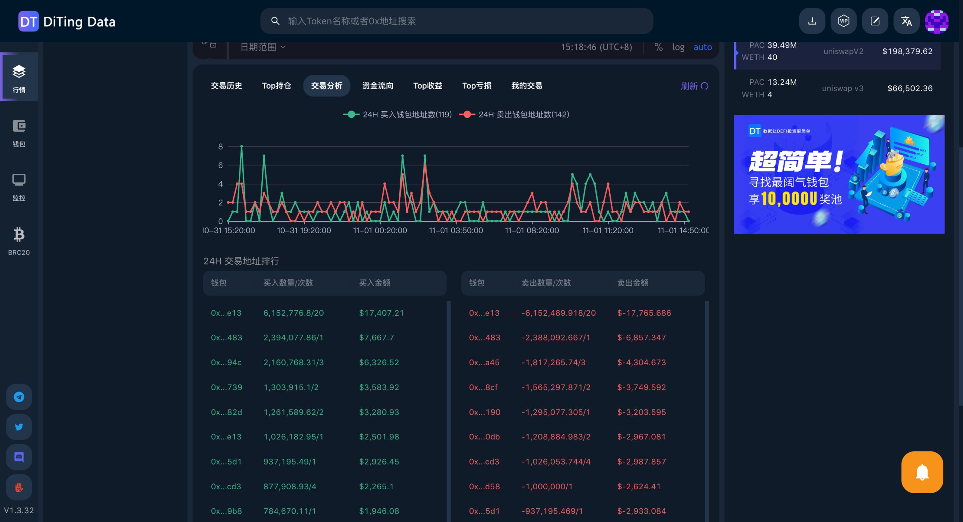Screen dimensions: 963x522
Task: Switch to the 交易历史 tab
Action: click(x=226, y=85)
